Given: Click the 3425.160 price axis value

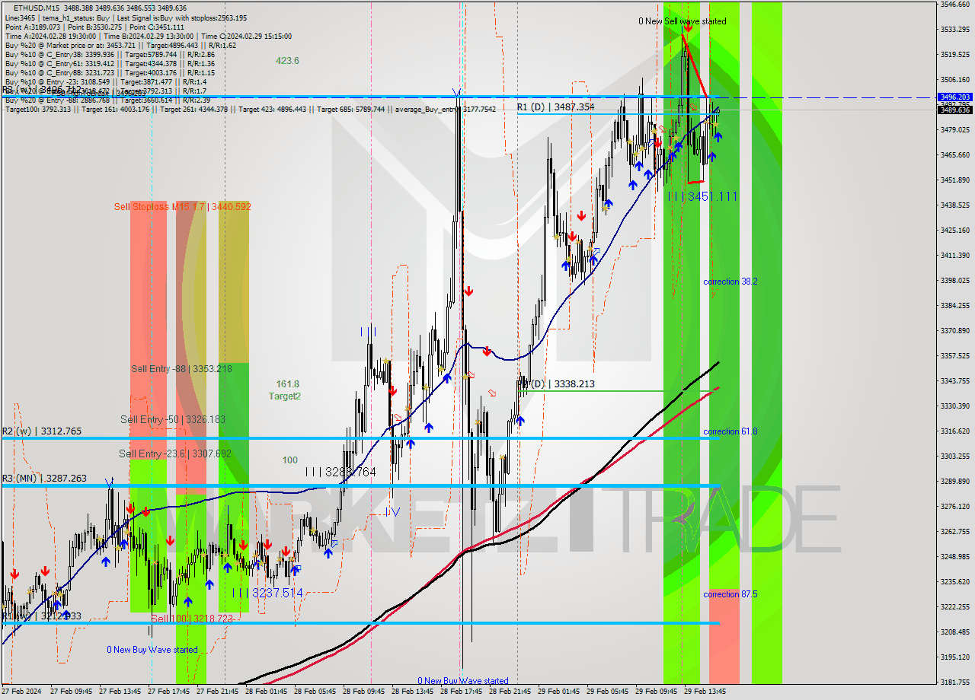Looking at the screenshot, I should click(x=955, y=231).
